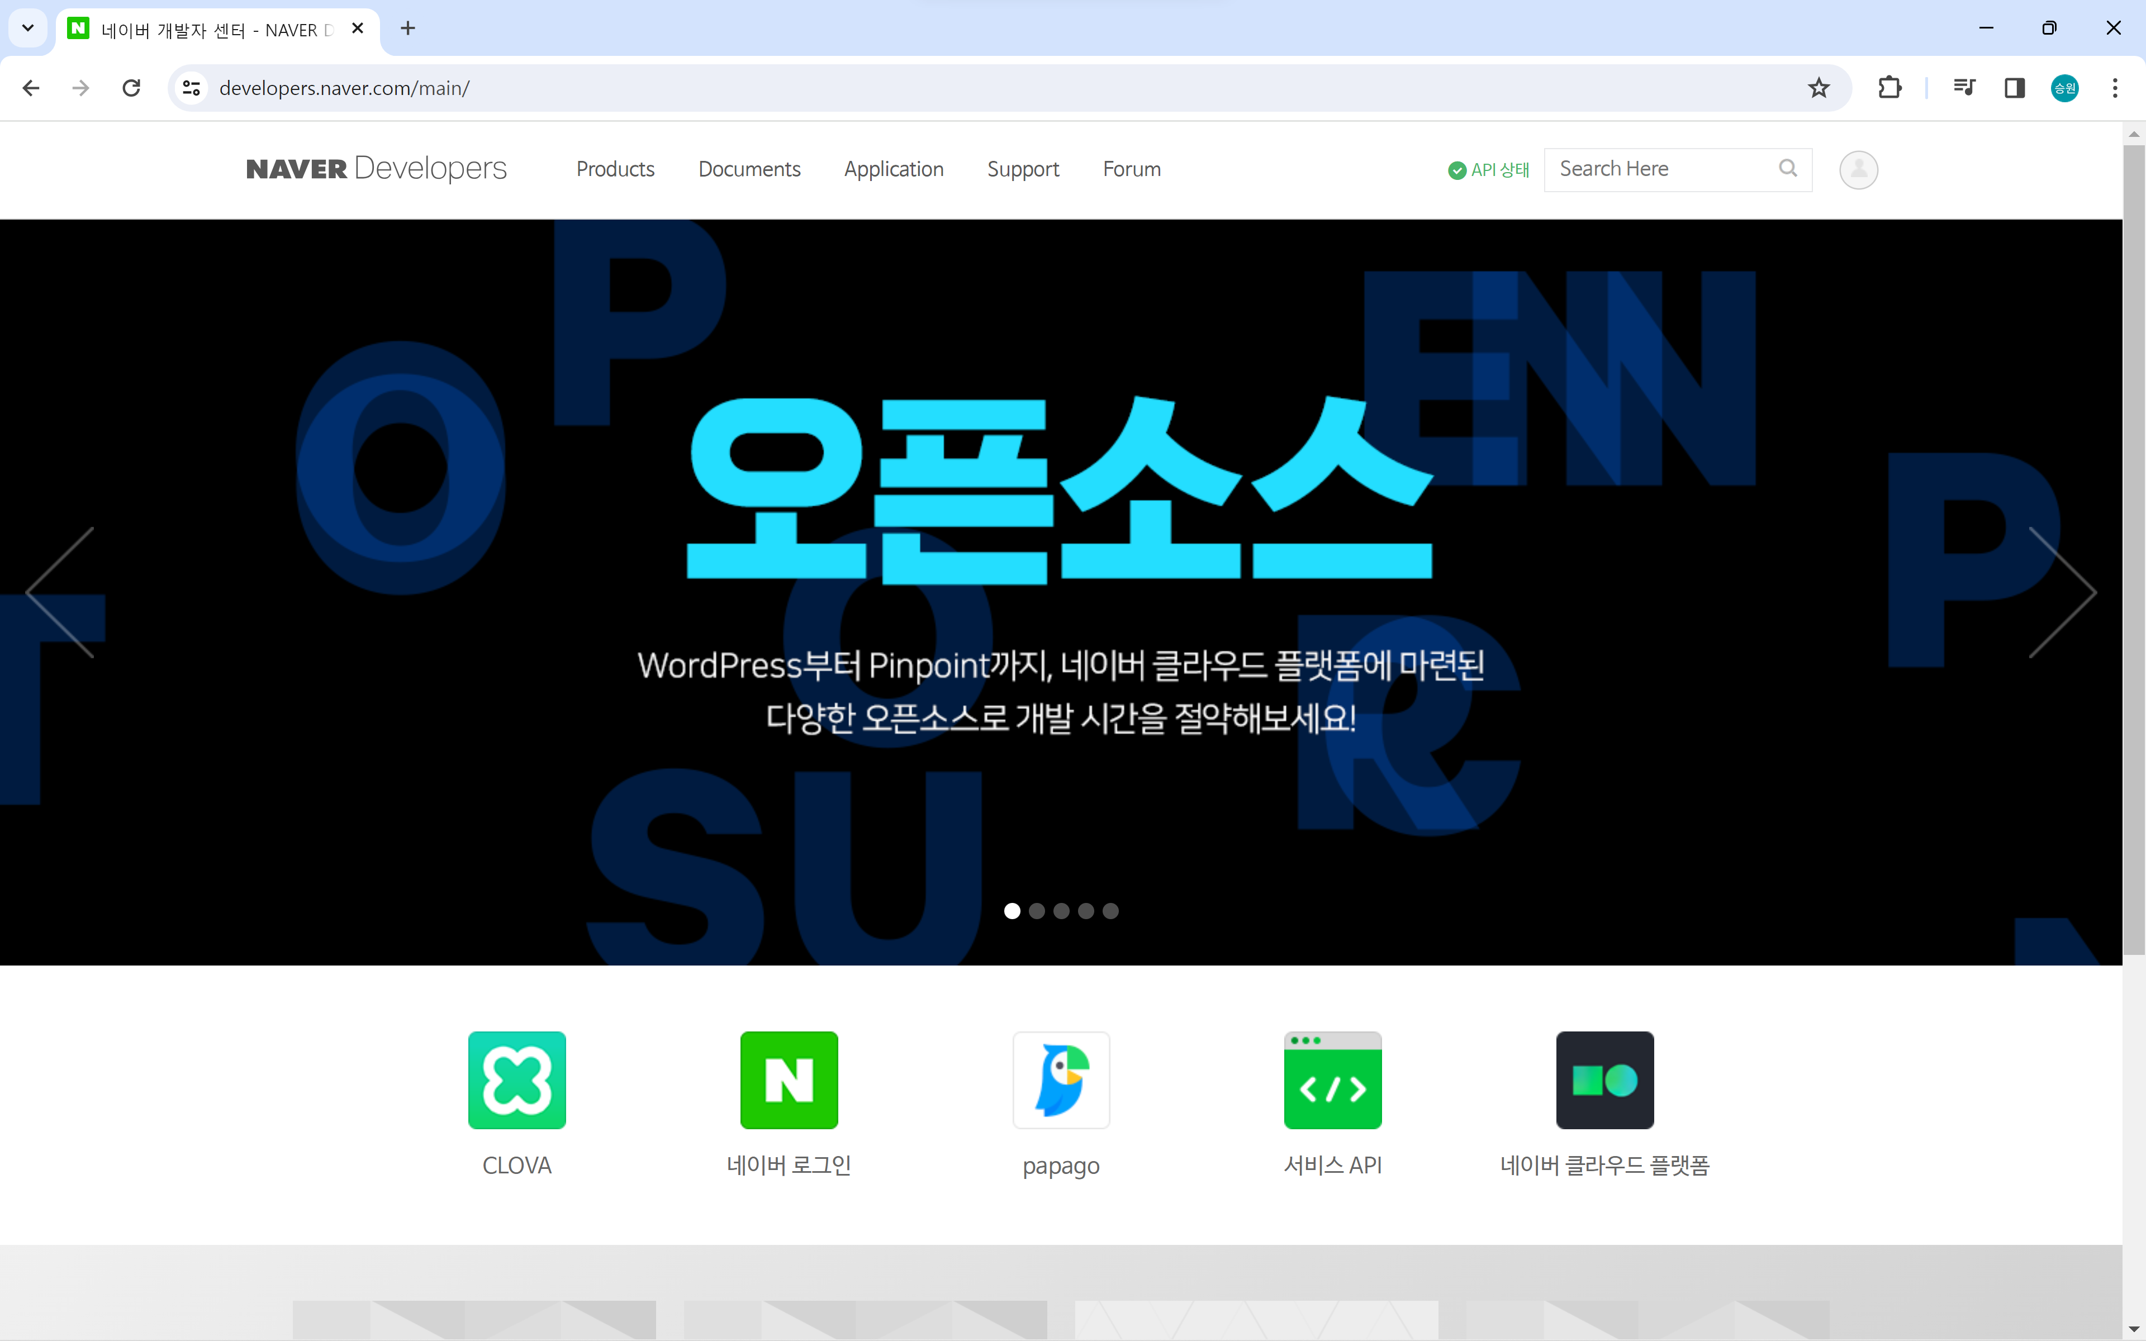Select the third carousel dot
The width and height of the screenshot is (2146, 1341).
pyautogui.click(x=1061, y=911)
